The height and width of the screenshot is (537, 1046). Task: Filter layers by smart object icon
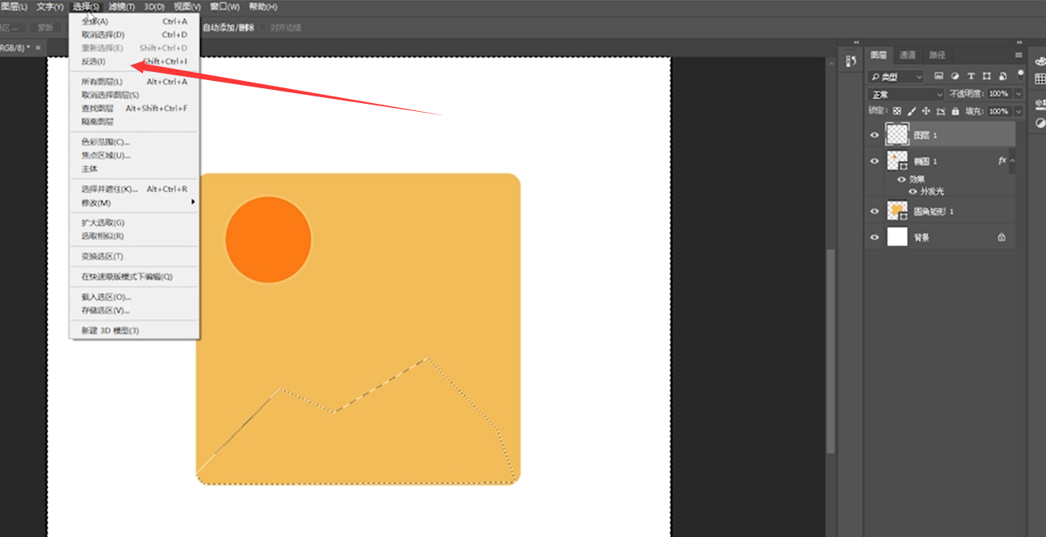(x=1003, y=76)
